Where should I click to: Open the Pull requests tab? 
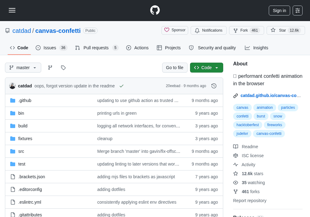(97, 48)
